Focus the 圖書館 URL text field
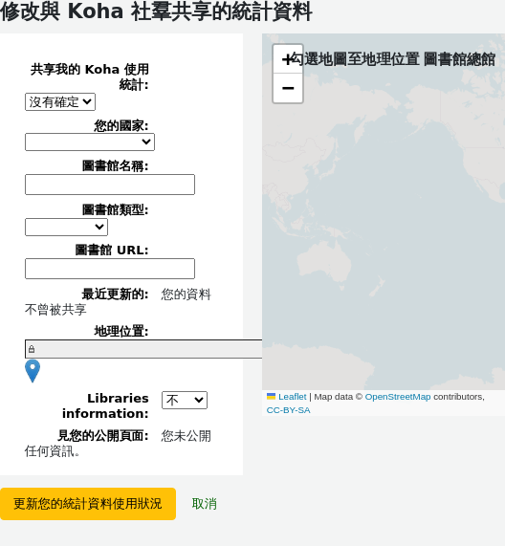This screenshot has height=546, width=505. [110, 269]
